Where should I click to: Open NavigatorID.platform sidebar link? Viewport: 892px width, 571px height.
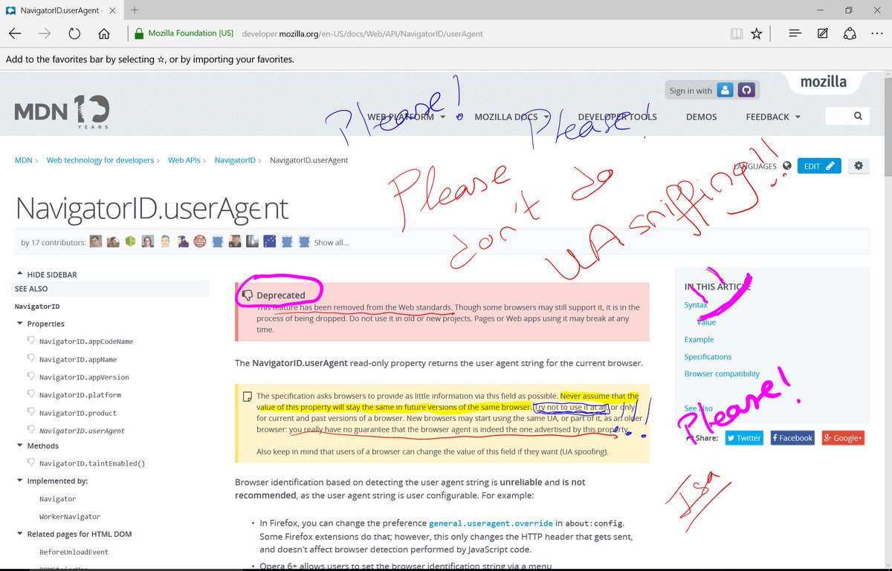[80, 395]
